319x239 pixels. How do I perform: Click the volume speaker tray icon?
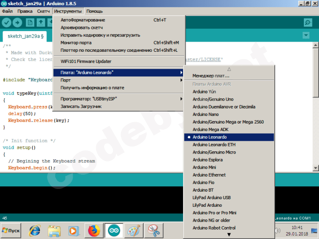[x=277, y=231]
